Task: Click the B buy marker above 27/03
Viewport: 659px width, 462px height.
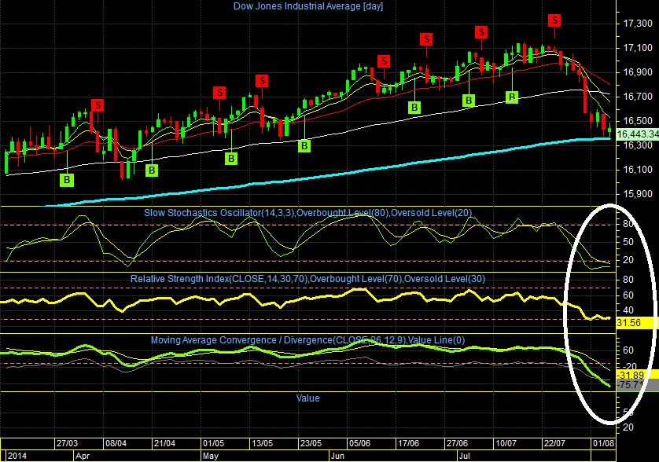Action: click(x=67, y=180)
